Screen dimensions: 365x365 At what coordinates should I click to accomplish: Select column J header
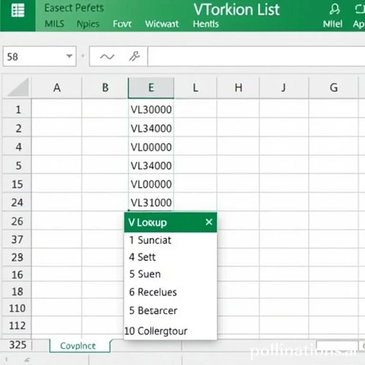point(284,88)
